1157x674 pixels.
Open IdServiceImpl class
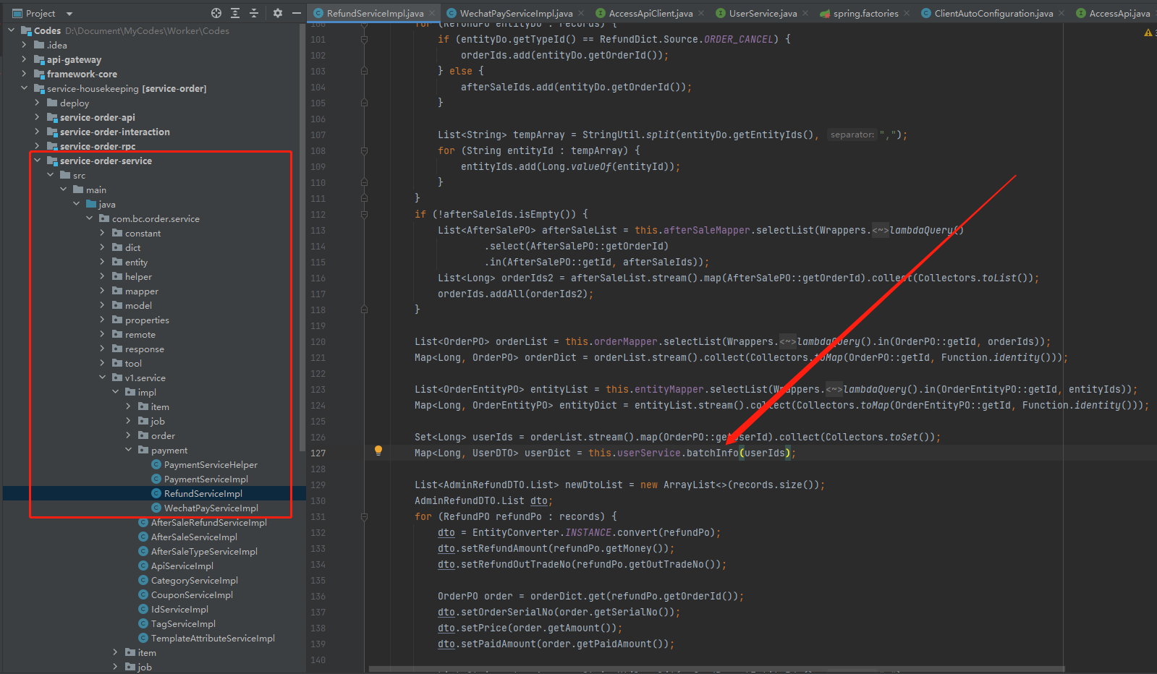point(179,609)
